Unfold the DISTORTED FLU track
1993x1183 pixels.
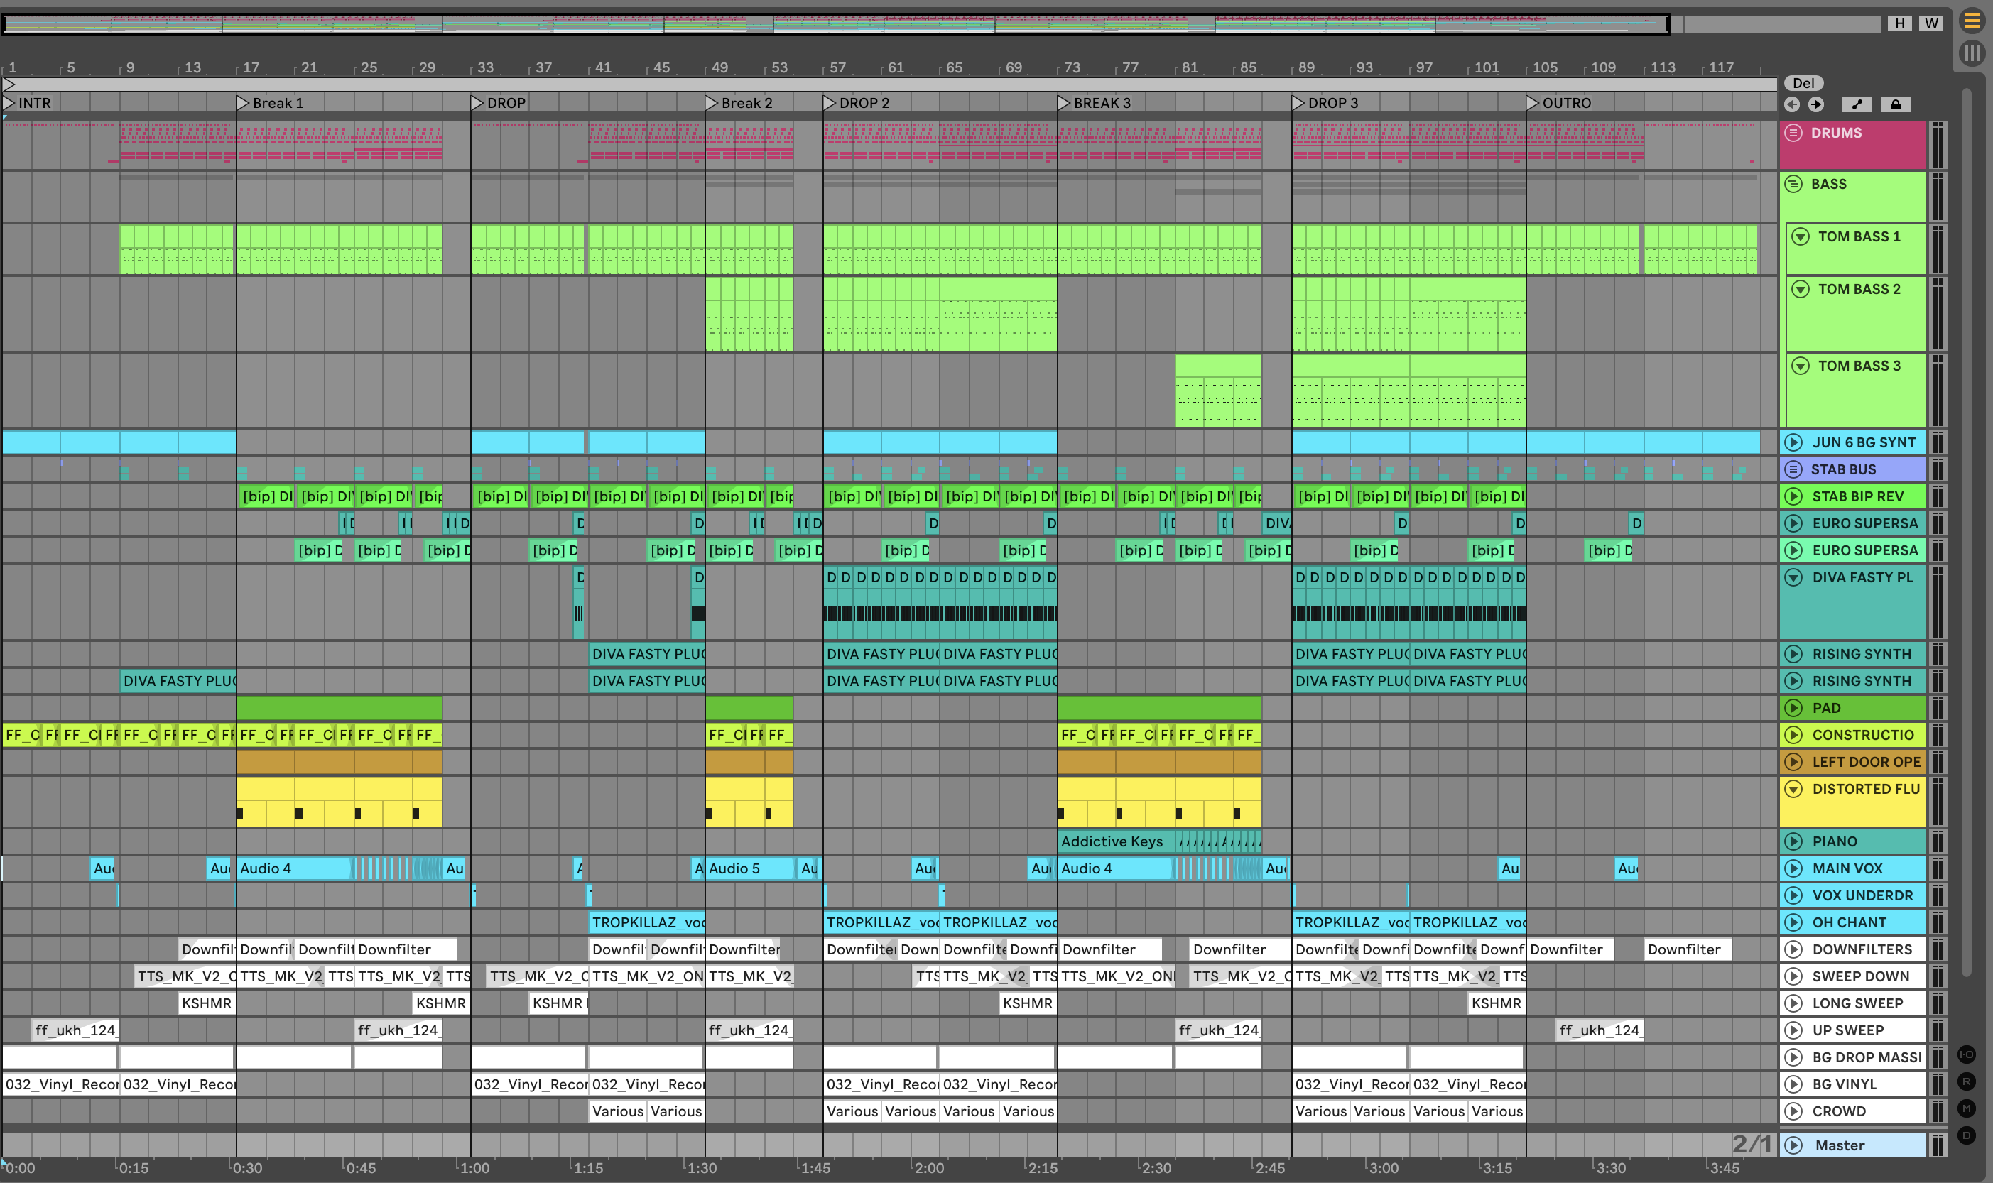point(1793,789)
